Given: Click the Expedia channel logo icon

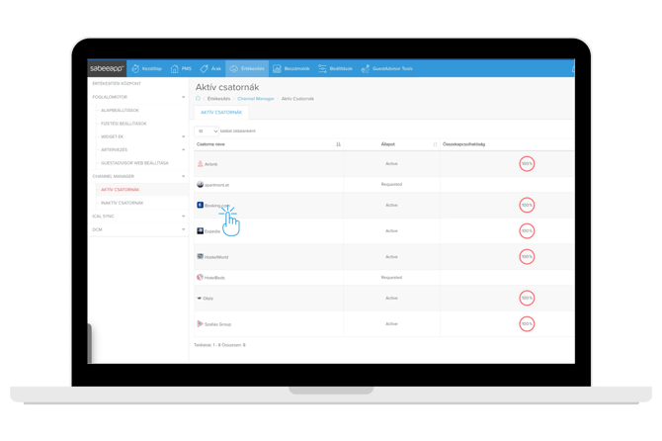Looking at the screenshot, I should pos(200,230).
